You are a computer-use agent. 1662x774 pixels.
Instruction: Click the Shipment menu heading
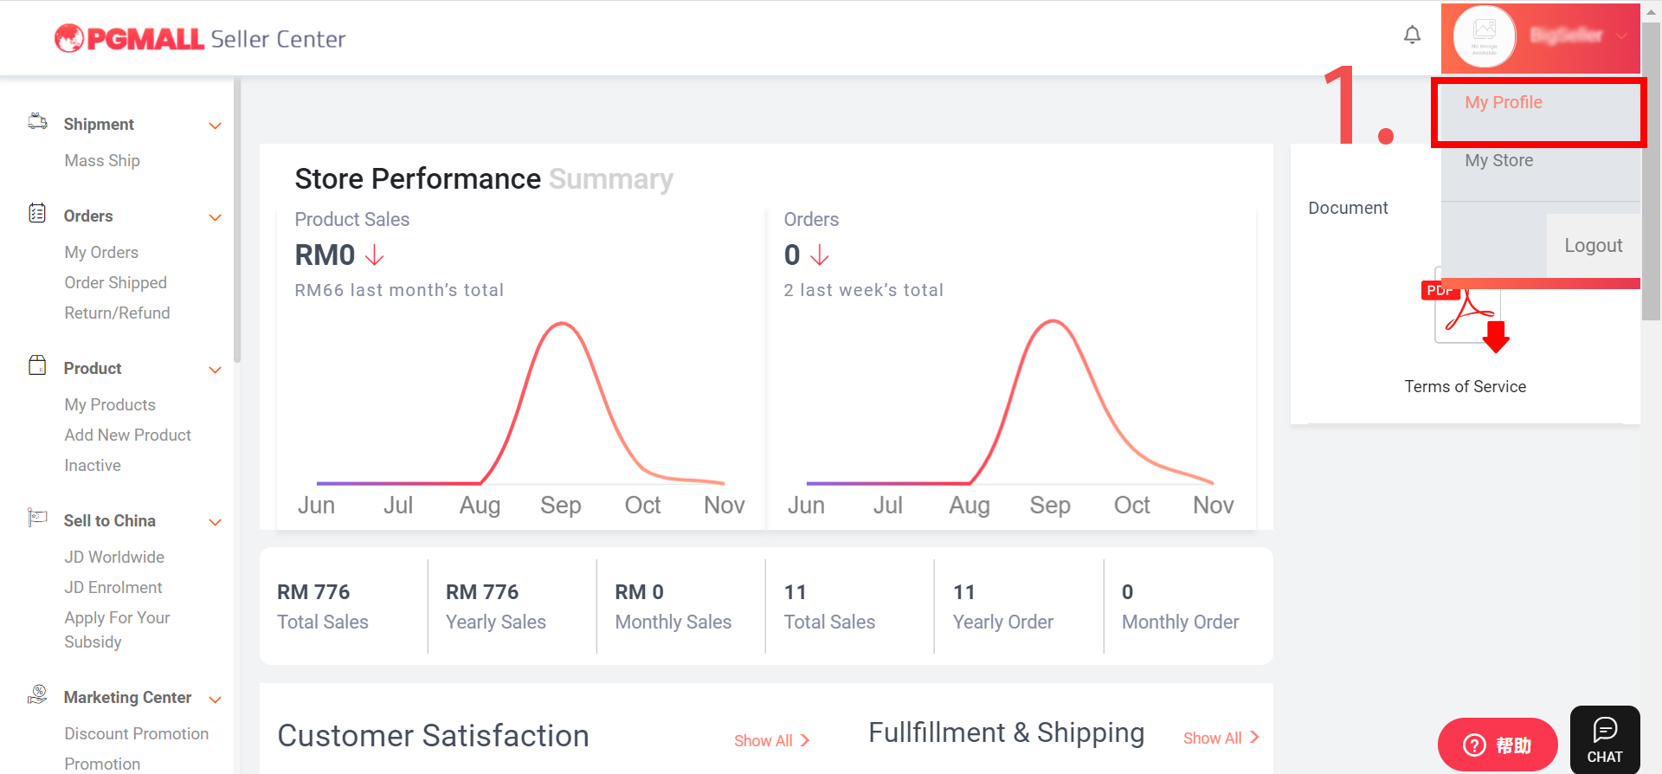(99, 124)
